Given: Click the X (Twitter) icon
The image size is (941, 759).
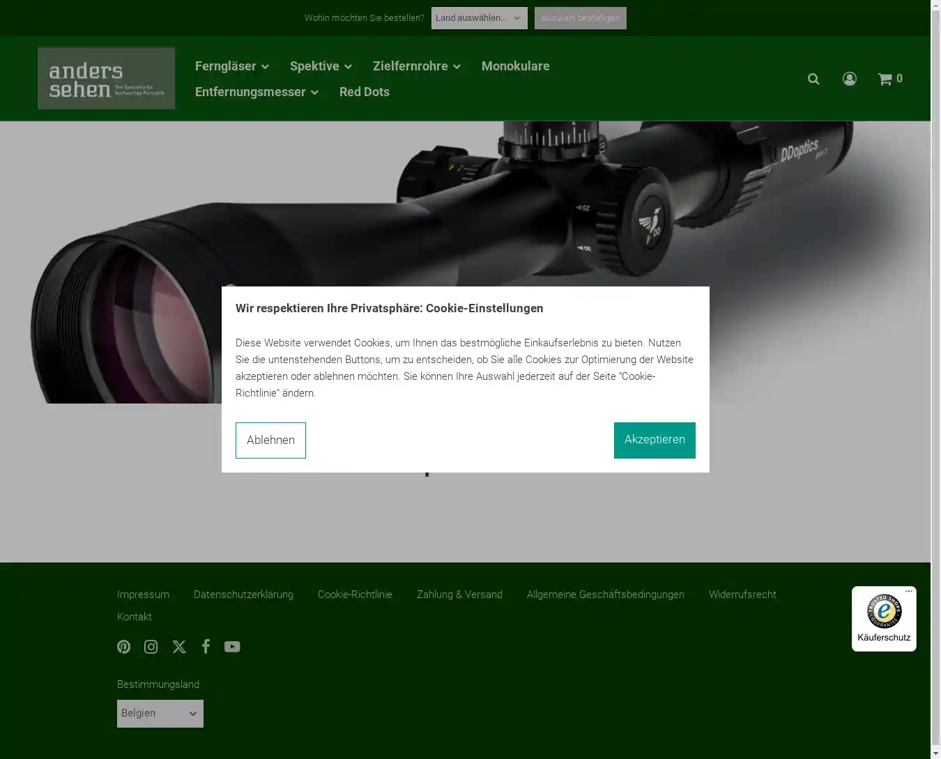Looking at the screenshot, I should click(179, 647).
